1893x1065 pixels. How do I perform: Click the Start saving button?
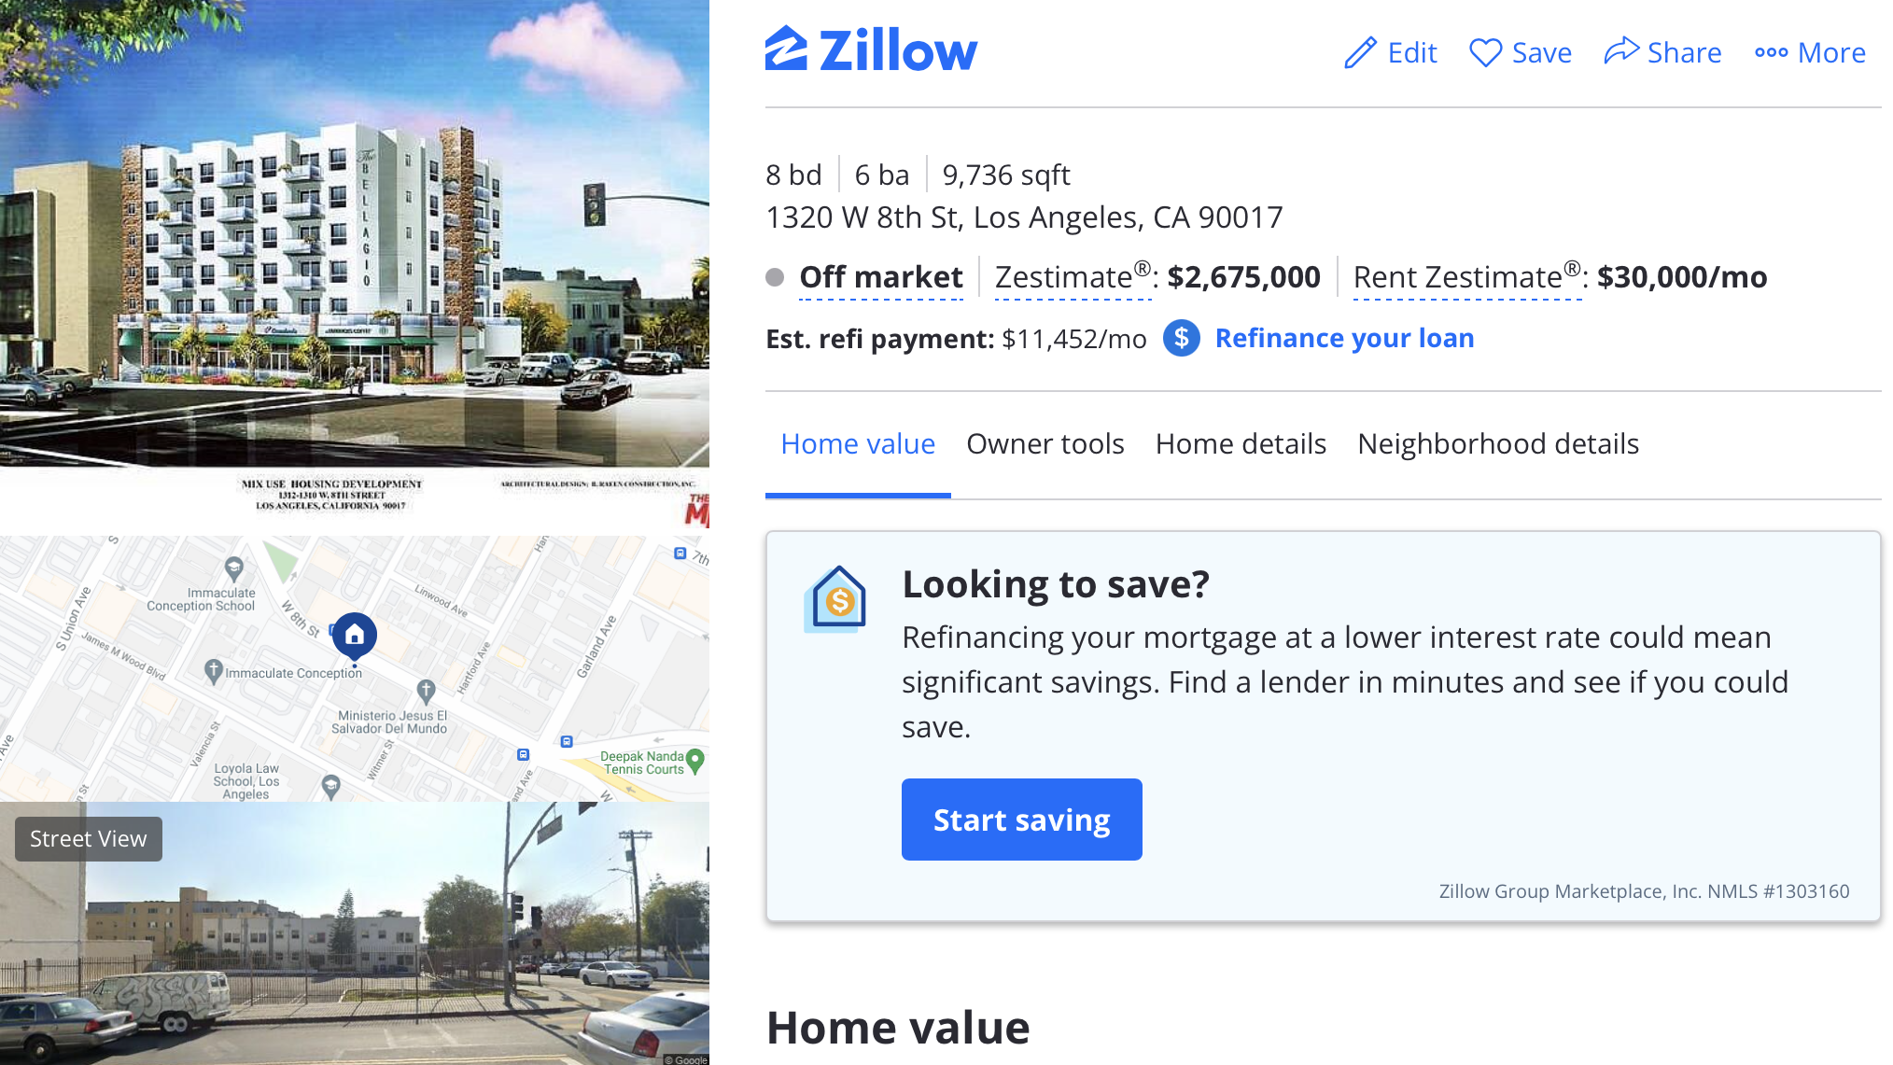coord(1020,820)
